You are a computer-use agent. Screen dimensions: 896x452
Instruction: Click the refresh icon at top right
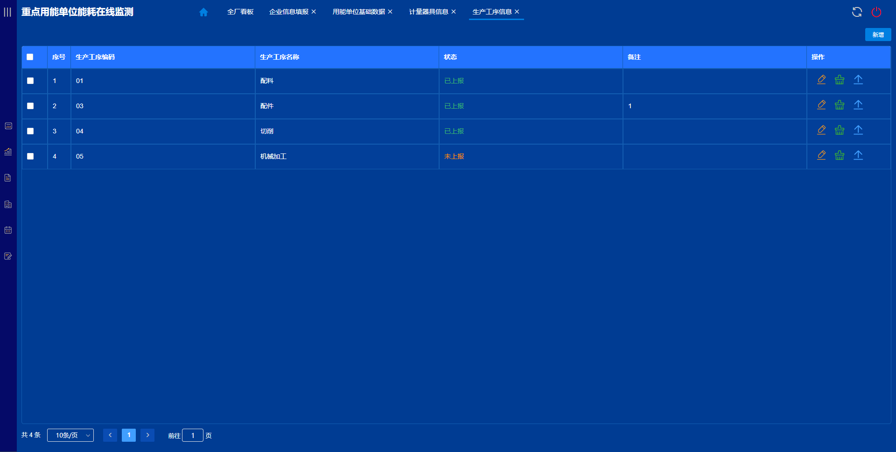(x=857, y=12)
